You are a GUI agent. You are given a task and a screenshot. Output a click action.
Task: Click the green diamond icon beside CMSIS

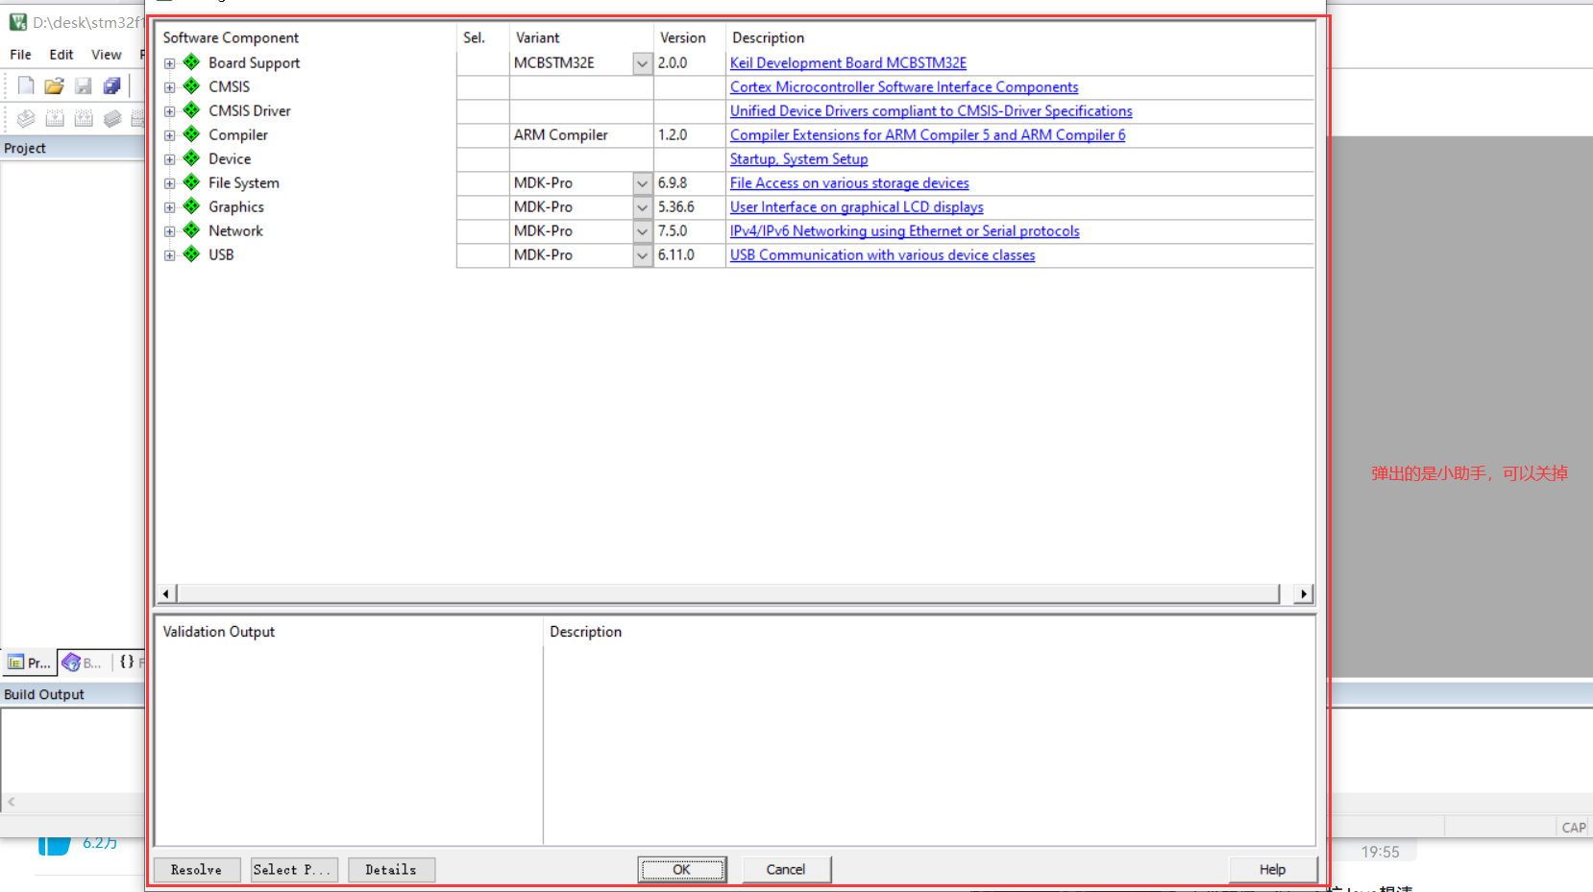191,86
